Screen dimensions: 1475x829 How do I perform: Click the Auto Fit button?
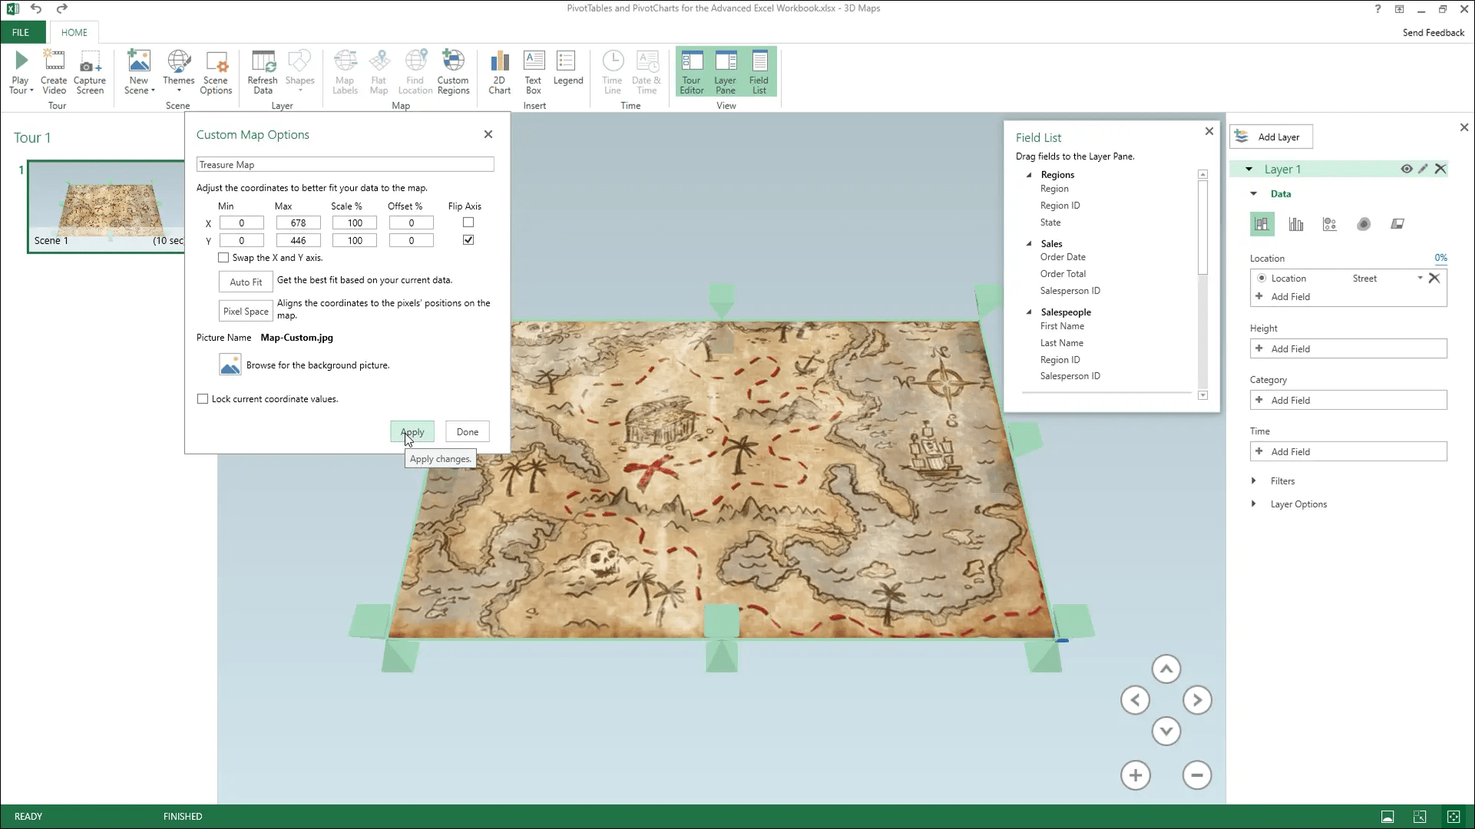(x=246, y=282)
